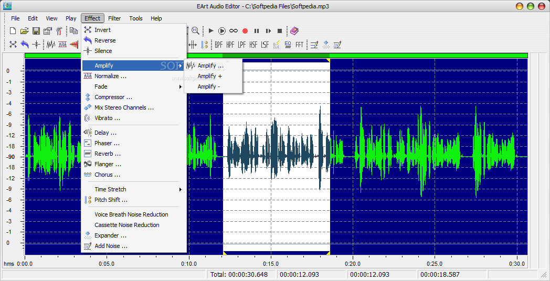This screenshot has height=281, width=550.
Task: Click the red Fade toolbar icon
Action: [x=74, y=45]
